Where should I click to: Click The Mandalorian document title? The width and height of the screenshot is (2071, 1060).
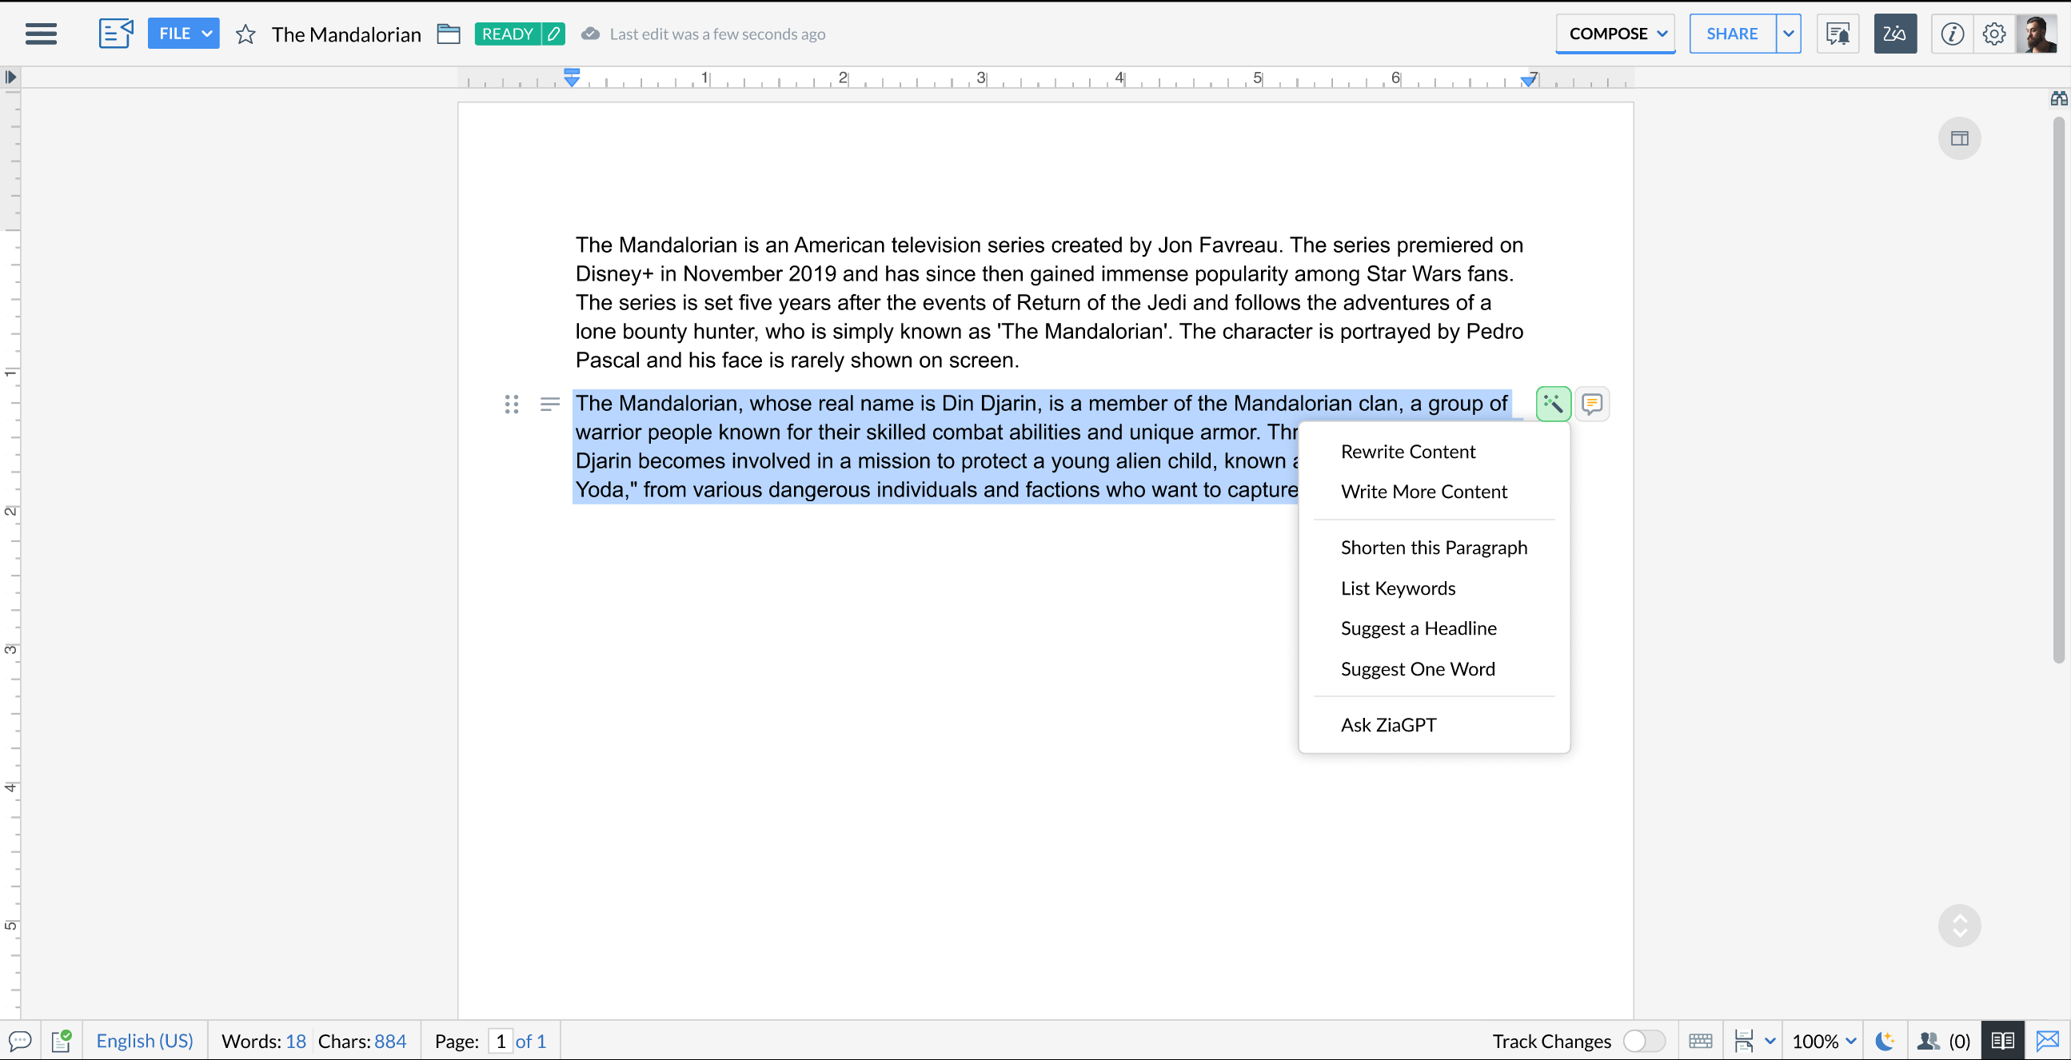coord(345,34)
